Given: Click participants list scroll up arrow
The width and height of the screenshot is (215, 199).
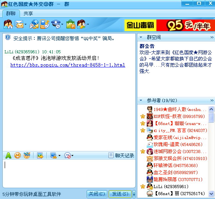Looking at the screenshot, I should [211, 109].
